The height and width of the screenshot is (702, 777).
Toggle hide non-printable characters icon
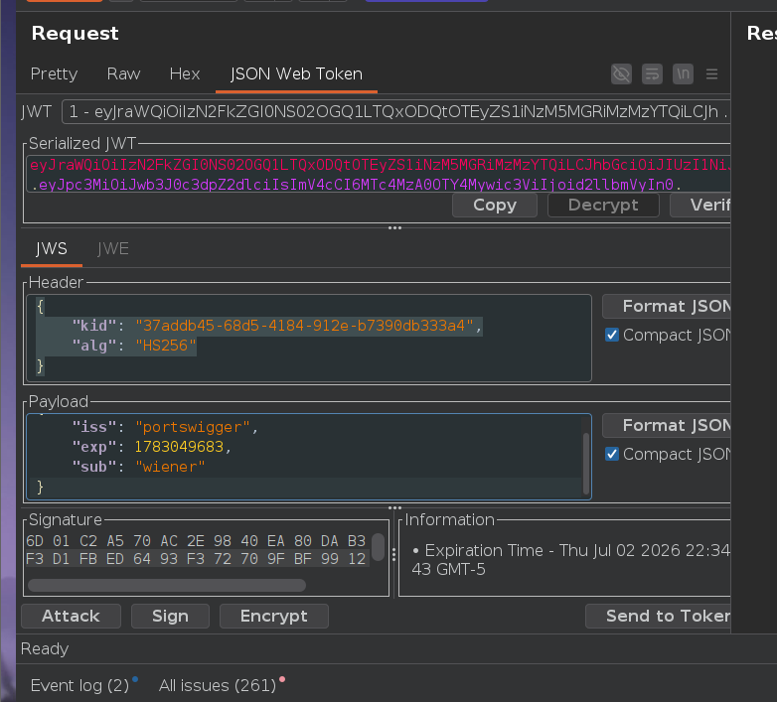[x=621, y=74]
